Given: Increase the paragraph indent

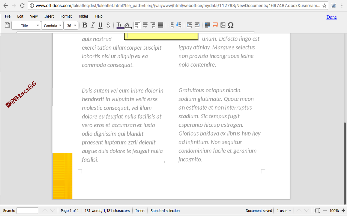Looking at the screenshot, I should coord(189,25).
